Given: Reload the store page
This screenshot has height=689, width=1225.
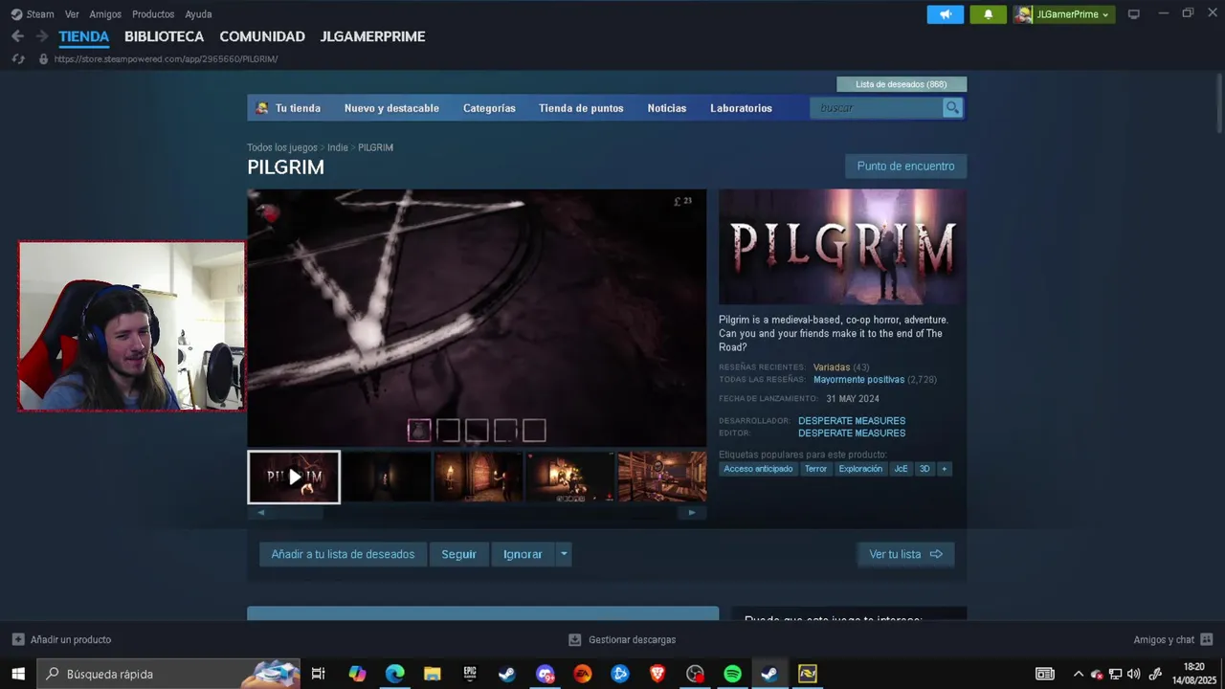Looking at the screenshot, I should pos(17,59).
